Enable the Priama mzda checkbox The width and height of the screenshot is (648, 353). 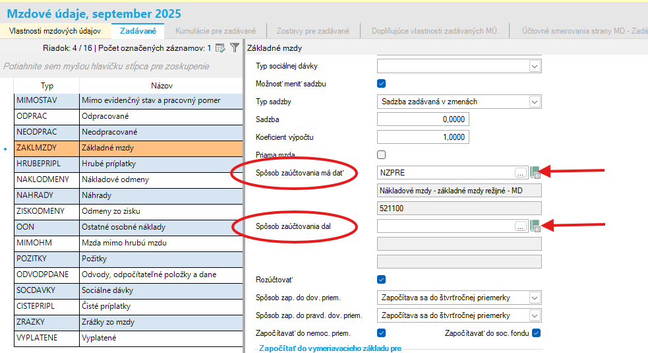[x=381, y=155]
